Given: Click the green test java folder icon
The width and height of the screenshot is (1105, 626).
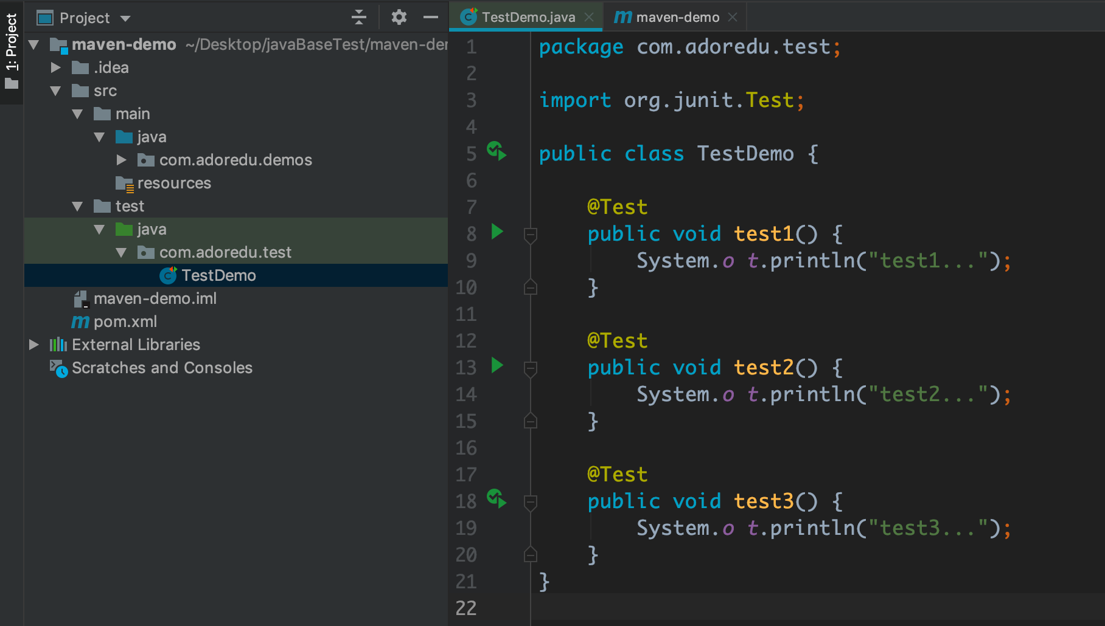Looking at the screenshot, I should [124, 229].
